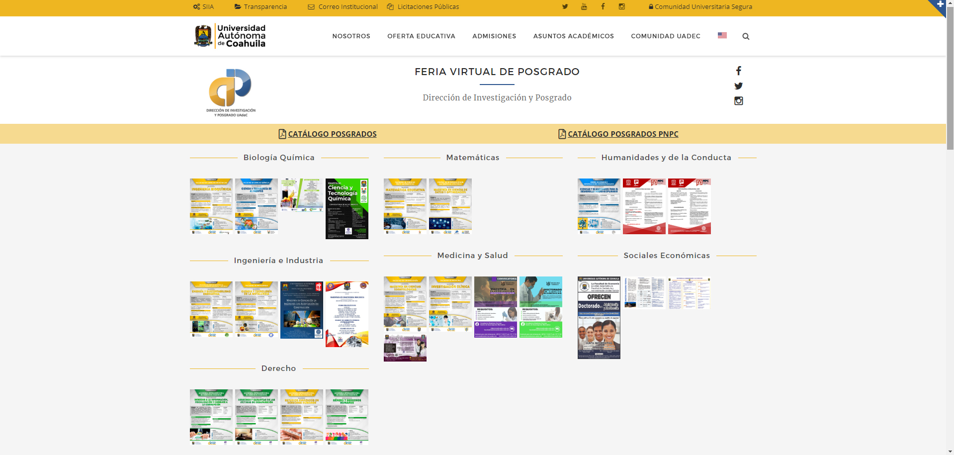
Task: Click the search magnifier icon in navbar
Action: 746,36
